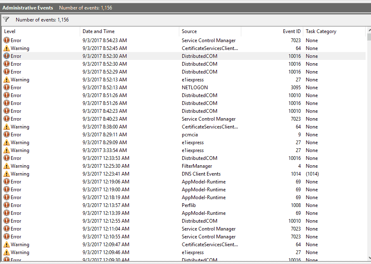Sort by the Level column header
Viewport: 371px width, 264px height.
point(41,31)
